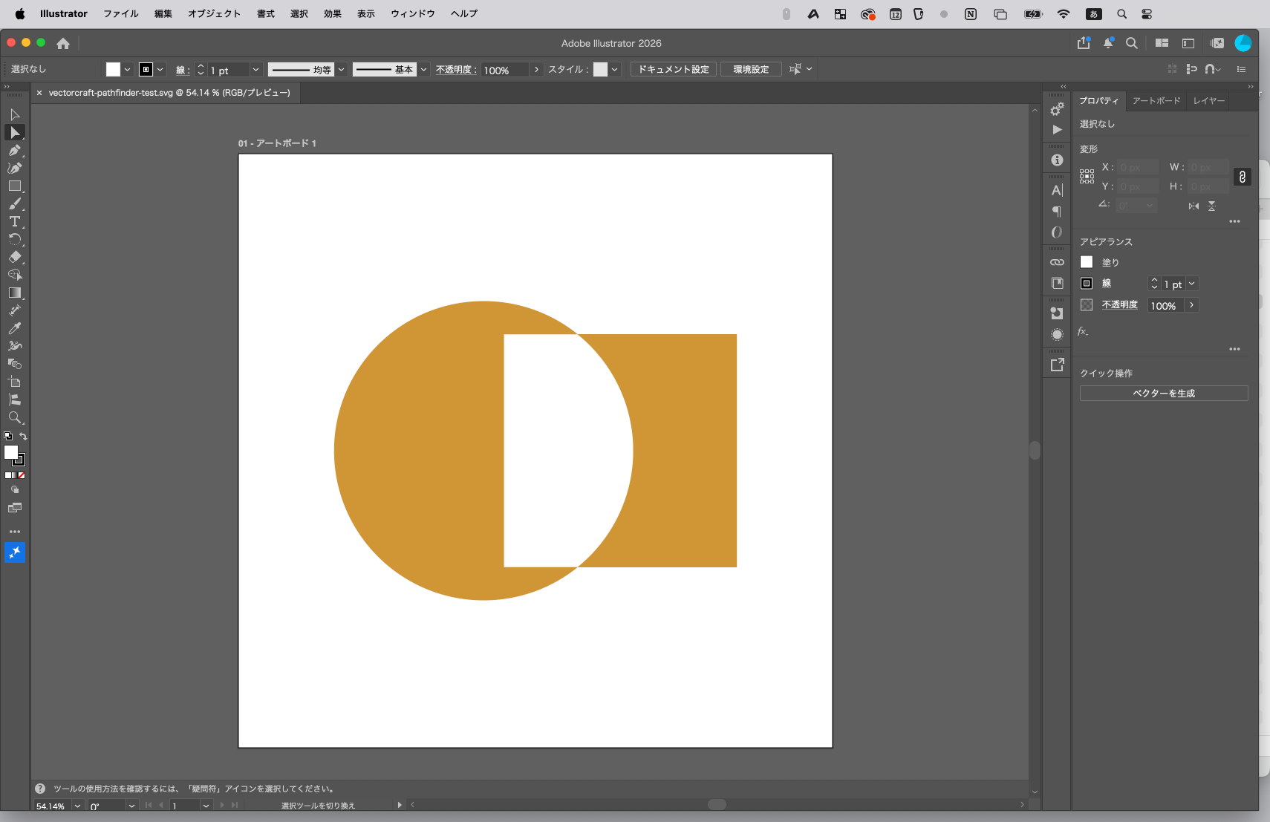
Task: Click the ベクターを生成 button
Action: 1164,393
